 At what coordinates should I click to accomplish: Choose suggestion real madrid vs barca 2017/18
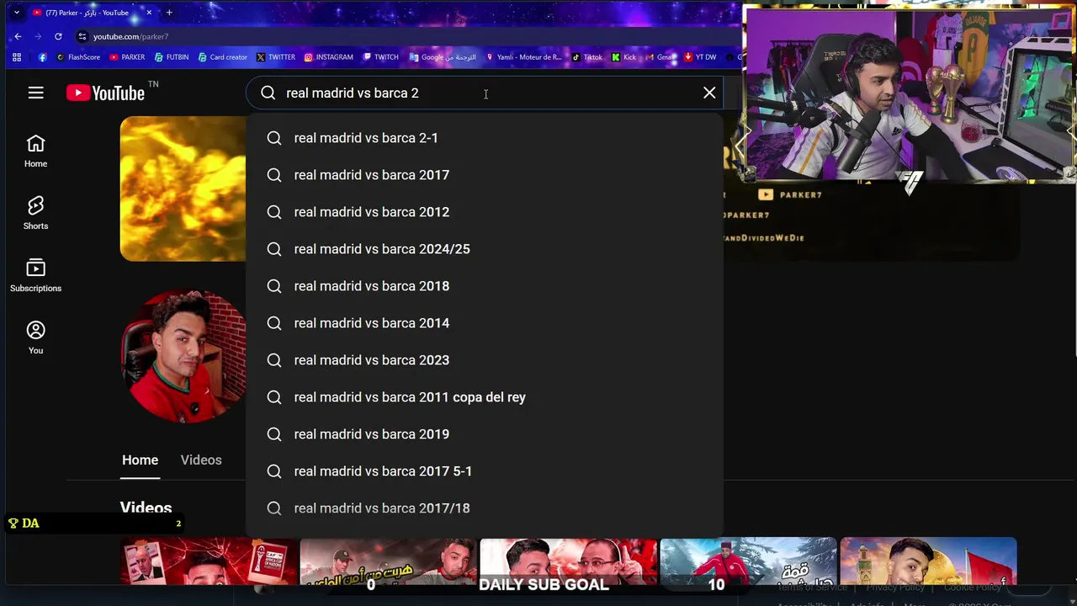pos(485,508)
